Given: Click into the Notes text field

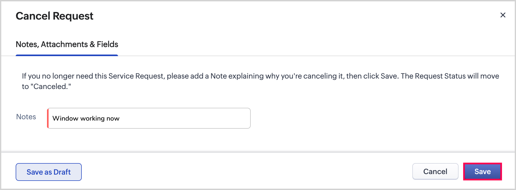Looking at the screenshot, I should coord(149,118).
